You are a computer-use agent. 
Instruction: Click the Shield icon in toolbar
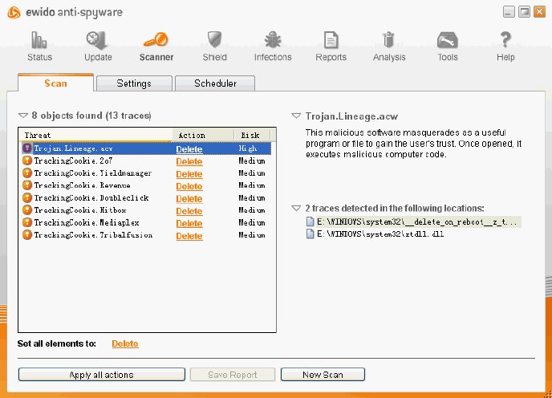(214, 41)
